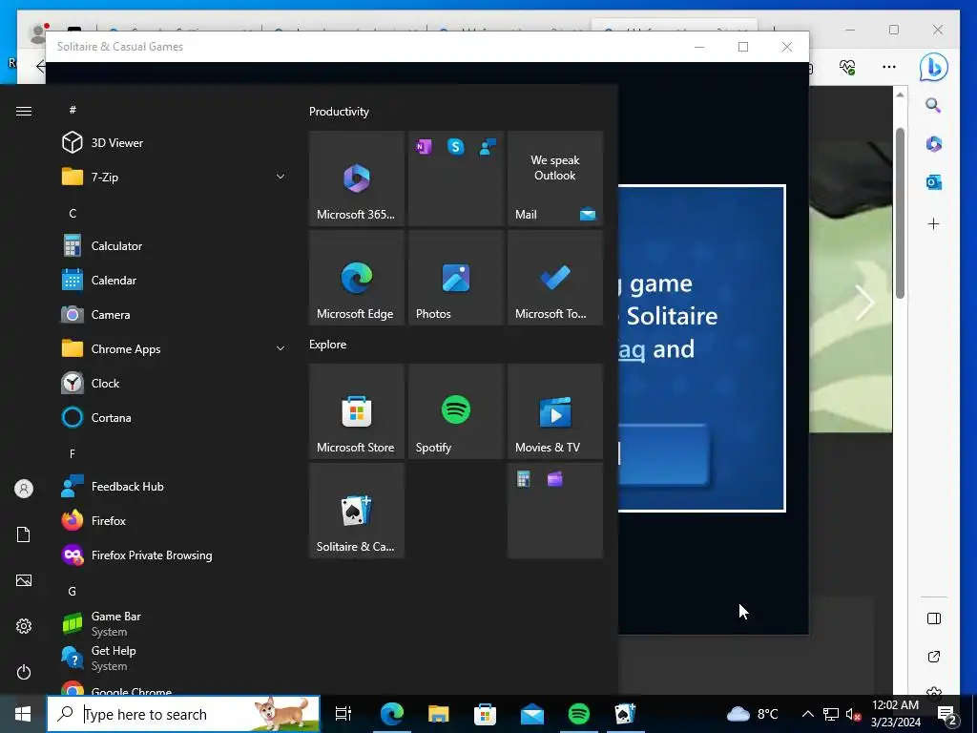977x733 pixels.
Task: Open Bing Copilot button in Edge
Action: click(x=934, y=67)
